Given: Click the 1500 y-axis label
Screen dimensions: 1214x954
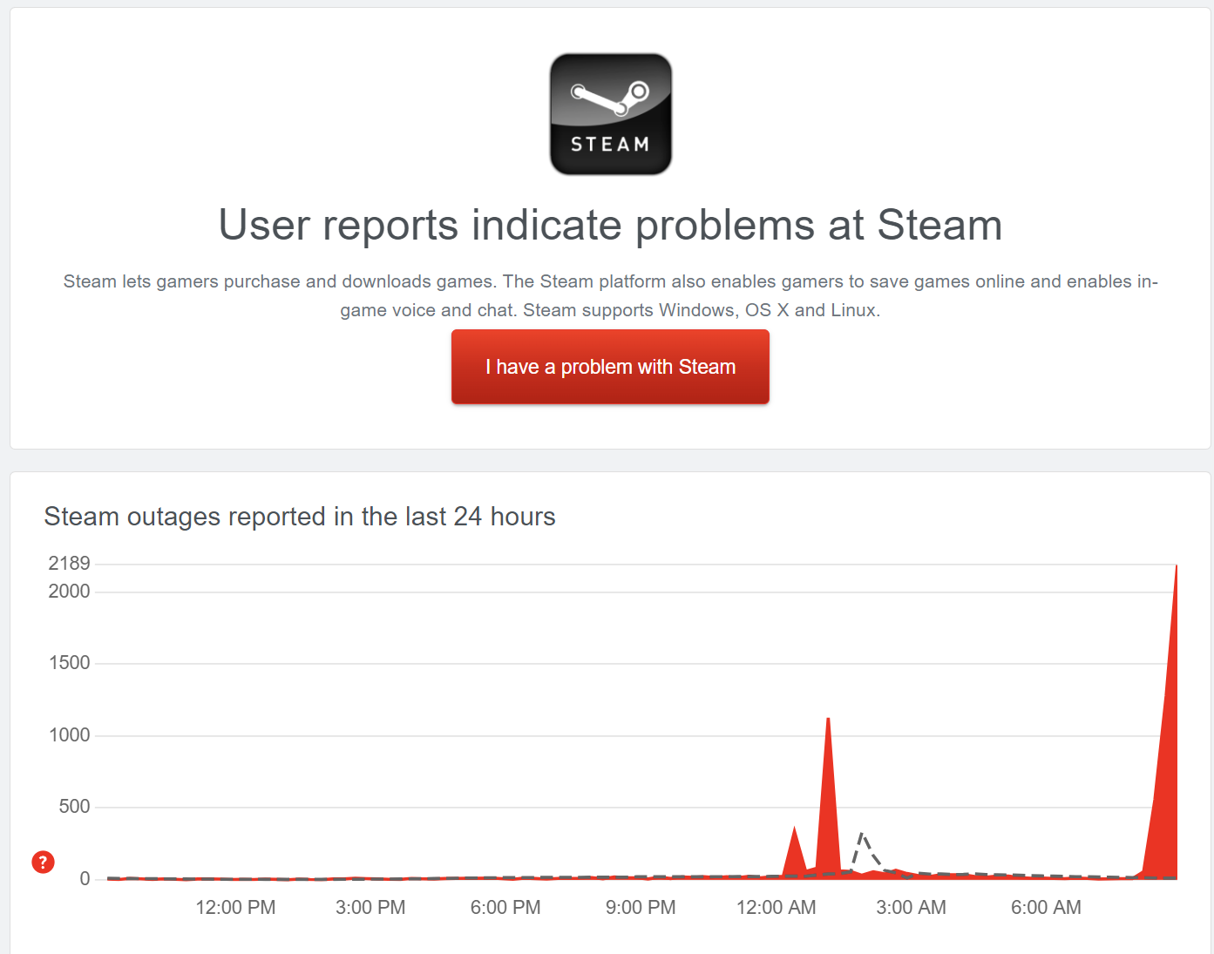Looking at the screenshot, I should coord(69,663).
